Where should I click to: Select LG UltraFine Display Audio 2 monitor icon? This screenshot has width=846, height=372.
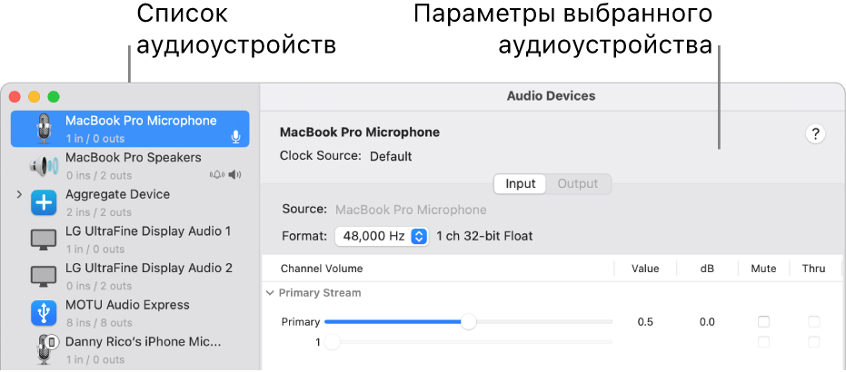44,276
